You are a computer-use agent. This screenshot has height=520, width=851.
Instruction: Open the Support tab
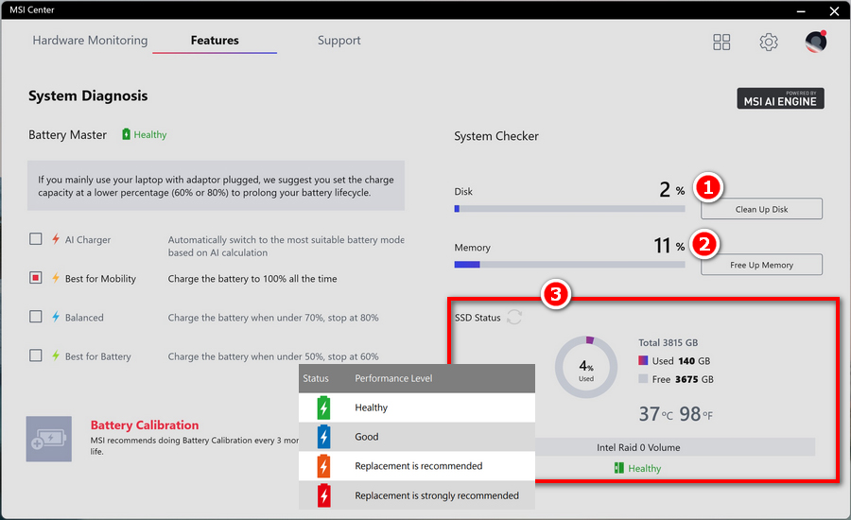tap(339, 40)
